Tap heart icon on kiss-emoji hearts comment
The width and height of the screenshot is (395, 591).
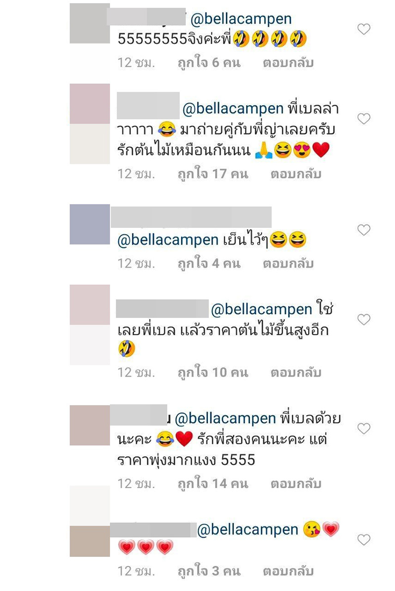coord(364,540)
